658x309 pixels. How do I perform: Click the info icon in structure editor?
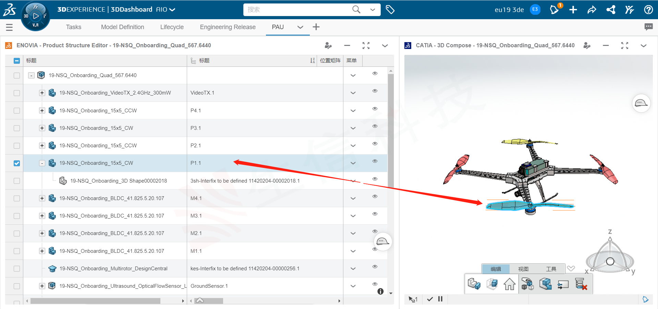pyautogui.click(x=380, y=292)
